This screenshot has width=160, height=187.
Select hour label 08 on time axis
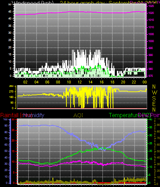click(58, 82)
